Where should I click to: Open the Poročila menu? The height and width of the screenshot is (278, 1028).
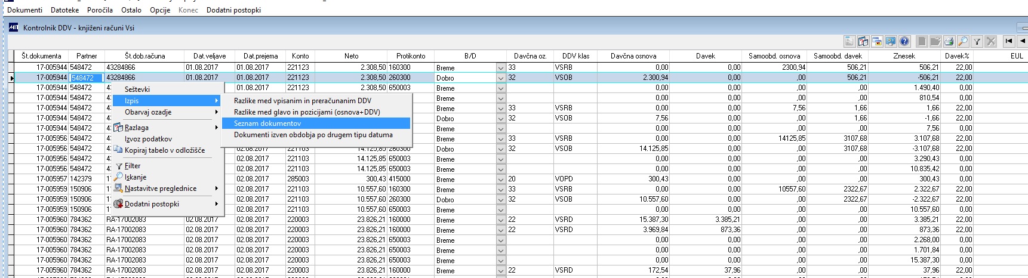(x=100, y=10)
